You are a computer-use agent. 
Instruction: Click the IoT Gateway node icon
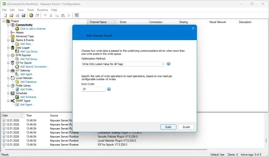tap(12, 71)
